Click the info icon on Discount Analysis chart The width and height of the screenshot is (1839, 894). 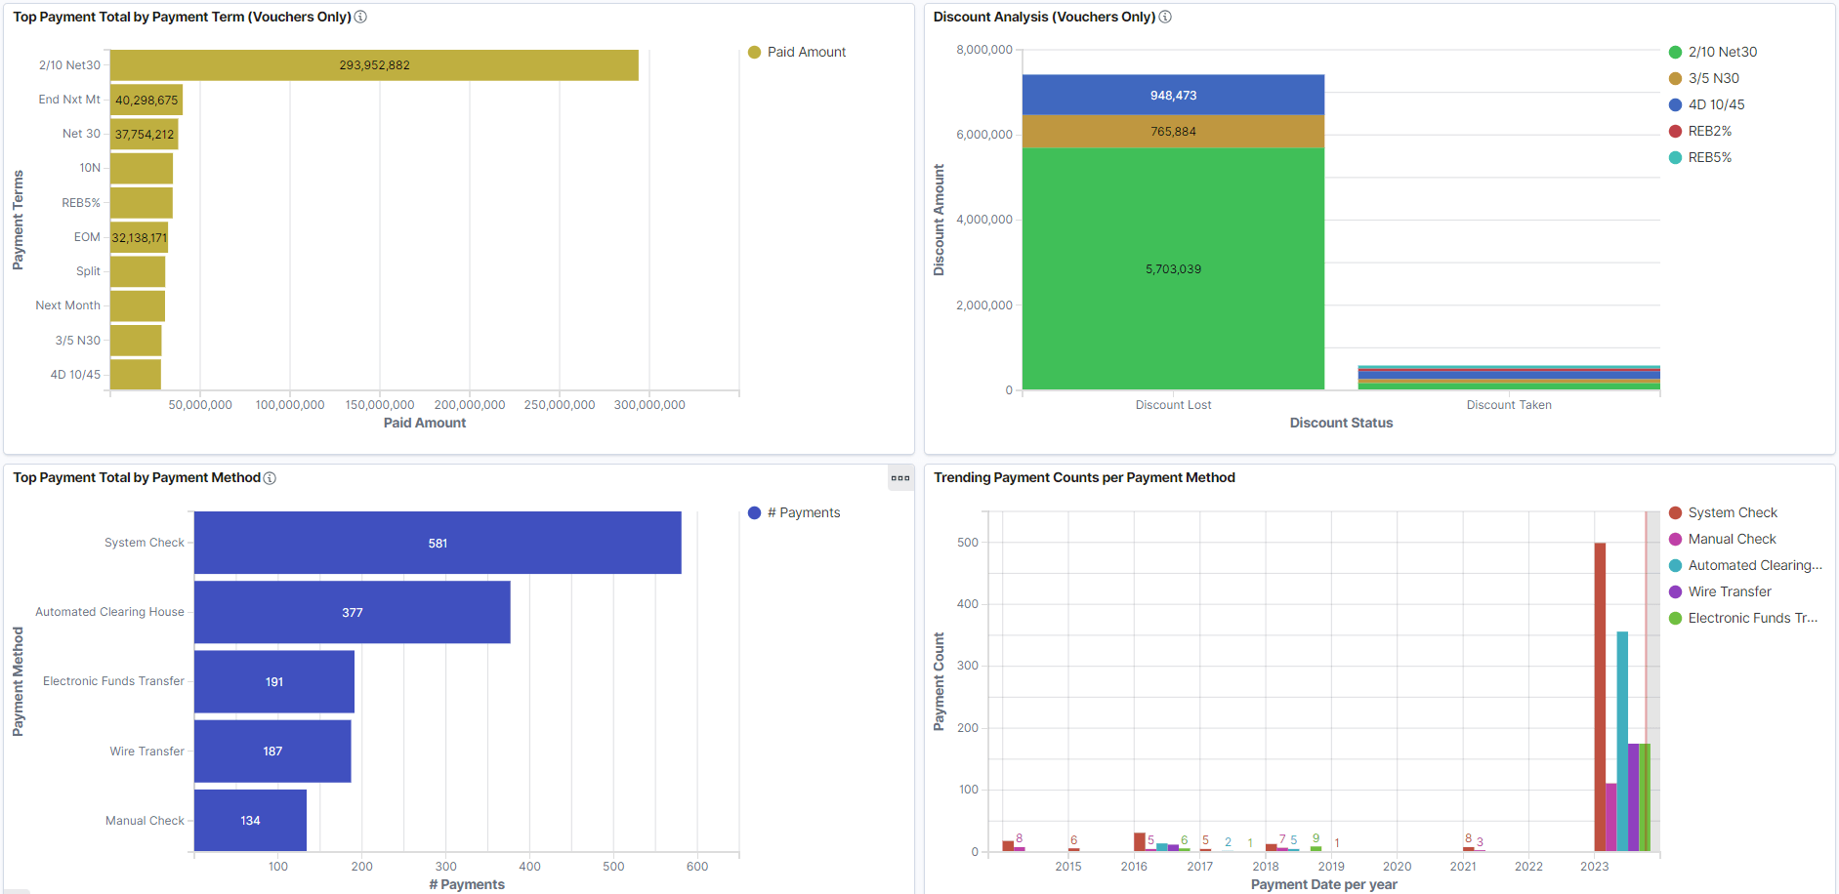point(1165,17)
